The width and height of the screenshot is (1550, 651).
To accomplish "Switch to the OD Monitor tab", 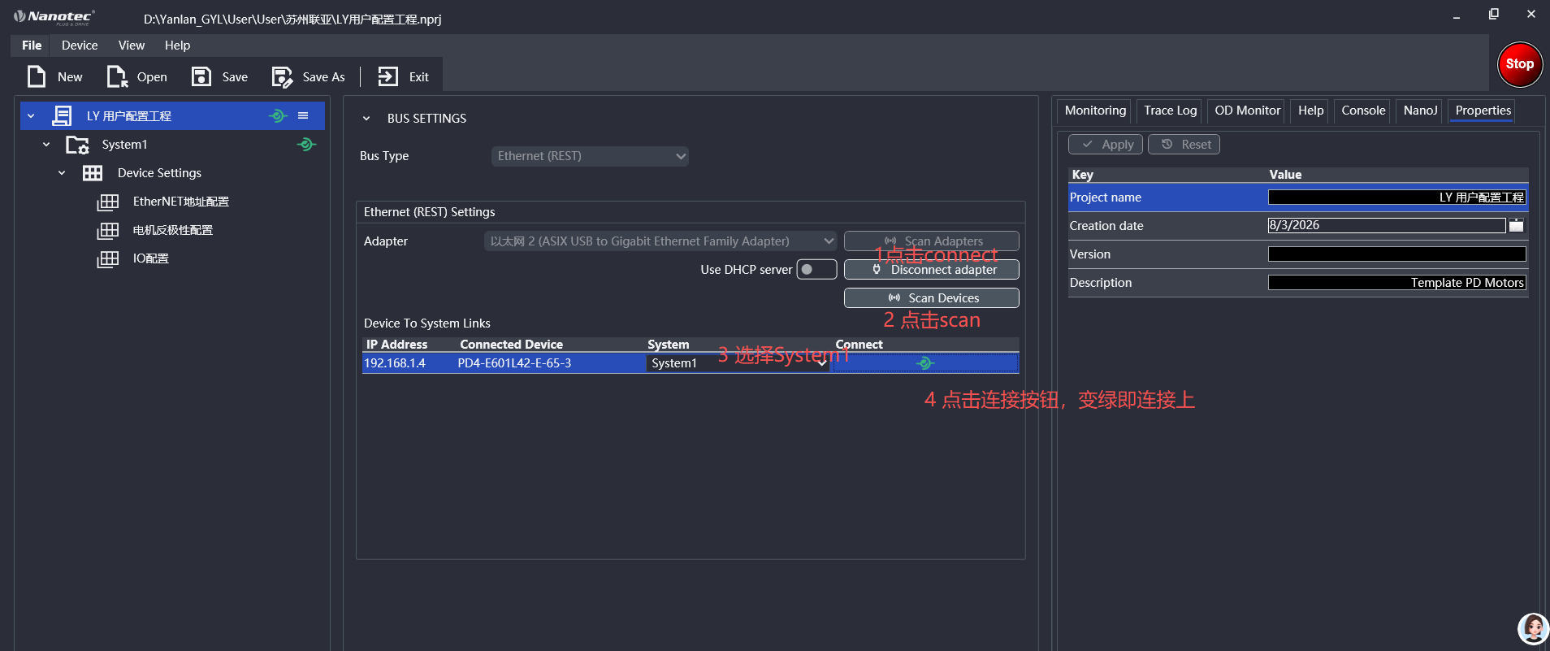I will point(1247,111).
